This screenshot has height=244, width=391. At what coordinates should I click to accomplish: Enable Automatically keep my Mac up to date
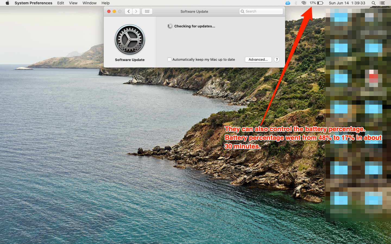(x=169, y=59)
